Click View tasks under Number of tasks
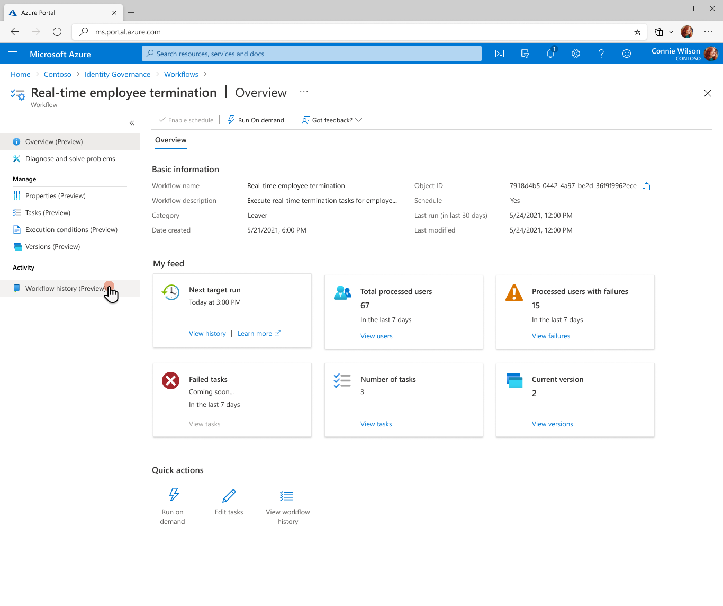Viewport: 723px width, 606px height. (376, 424)
